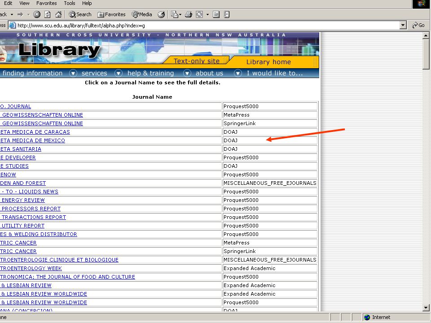The height and width of the screenshot is (323, 431).
Task: Click inside the address bar URL field
Action: (208, 26)
